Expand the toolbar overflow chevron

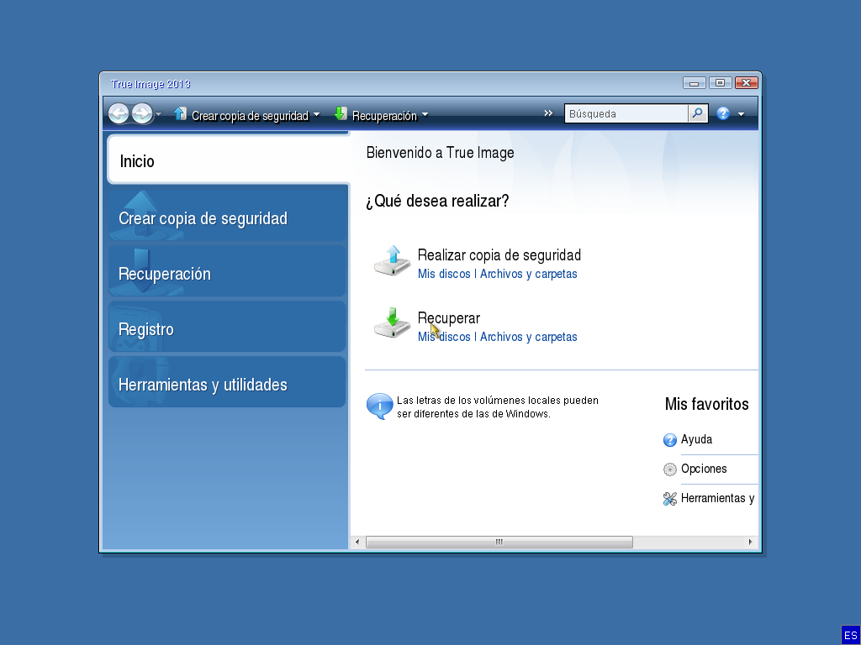[549, 113]
